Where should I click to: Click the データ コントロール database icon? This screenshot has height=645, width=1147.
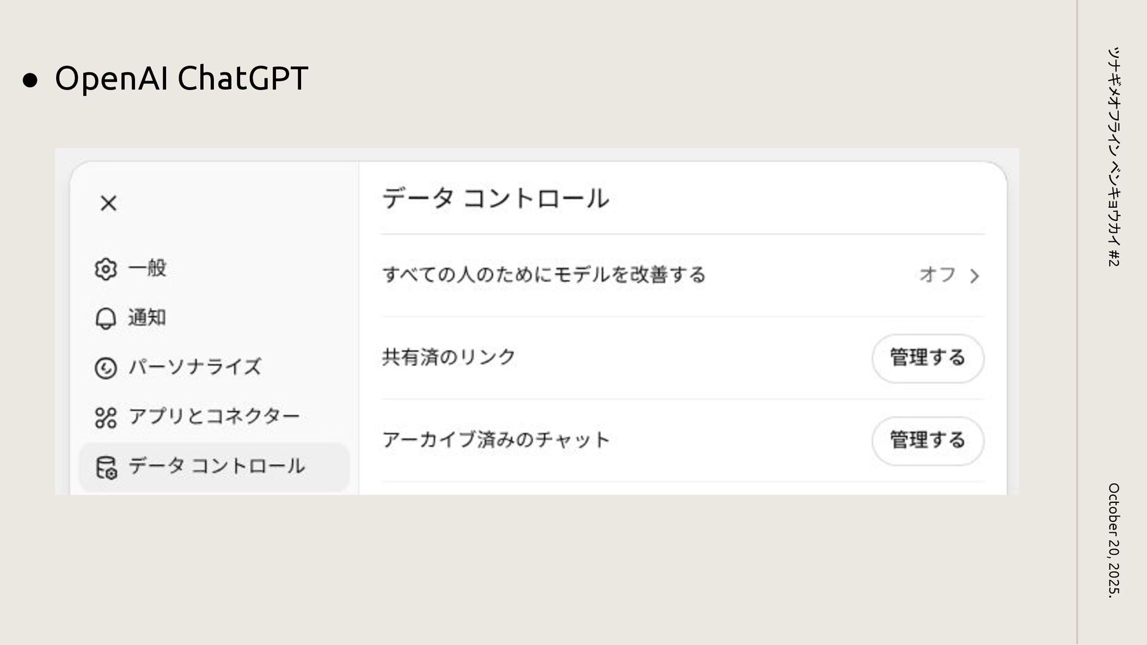[x=106, y=467]
